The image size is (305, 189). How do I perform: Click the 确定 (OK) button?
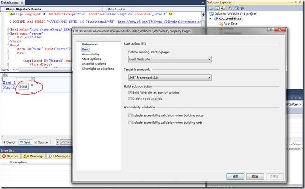[235, 177]
